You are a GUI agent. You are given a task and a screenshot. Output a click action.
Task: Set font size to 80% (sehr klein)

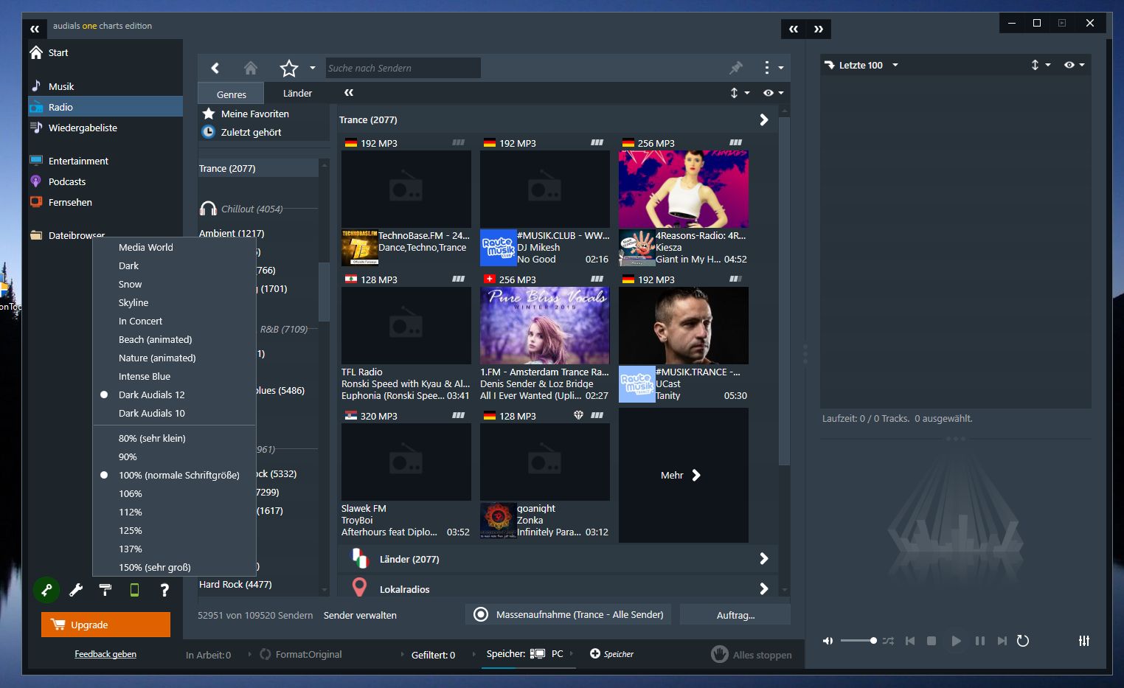pyautogui.click(x=174, y=438)
